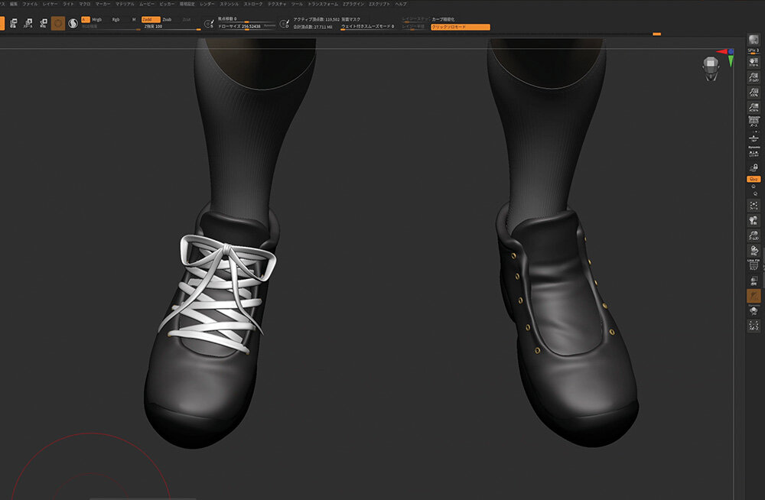This screenshot has width=765, height=500.
Task: Open the ヘルプ (Help) menu
Action: 401,4
